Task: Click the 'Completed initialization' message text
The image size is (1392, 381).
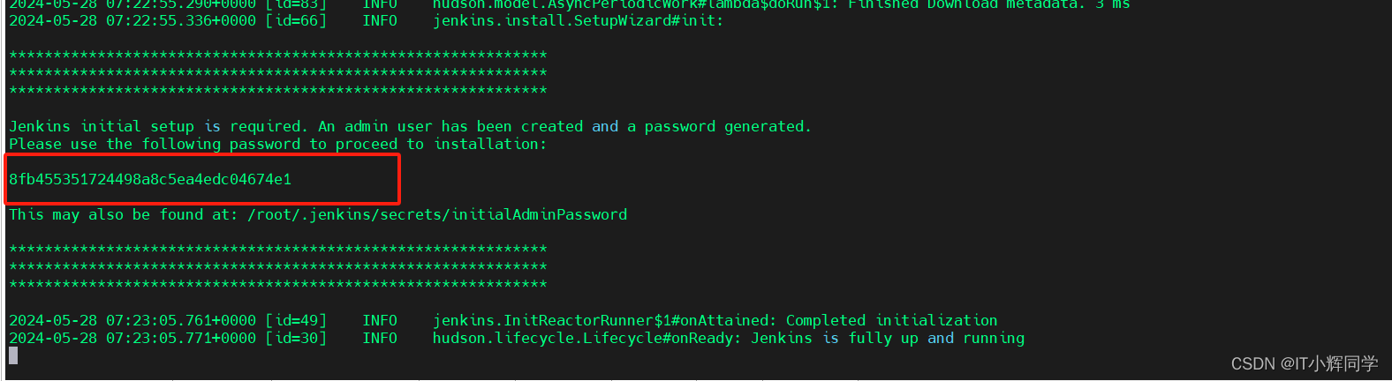Action: 892,320
